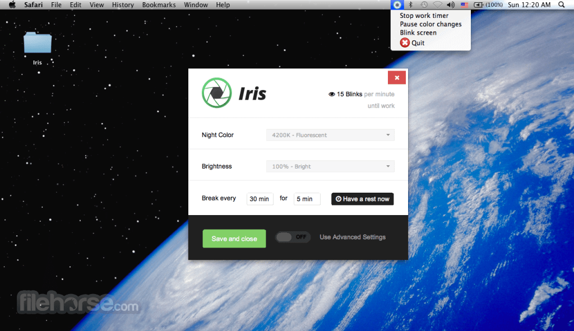Click the Iris title text
574x331 pixels.
pos(252,94)
